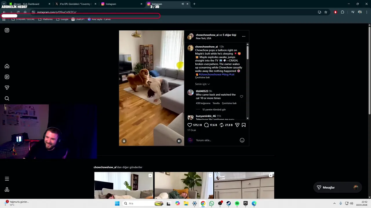
Task: Reply to tlb040523 with Yanıtla
Action: point(216,103)
